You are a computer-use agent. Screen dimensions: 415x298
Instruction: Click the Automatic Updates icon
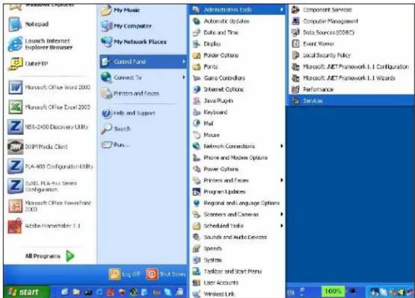(x=197, y=21)
